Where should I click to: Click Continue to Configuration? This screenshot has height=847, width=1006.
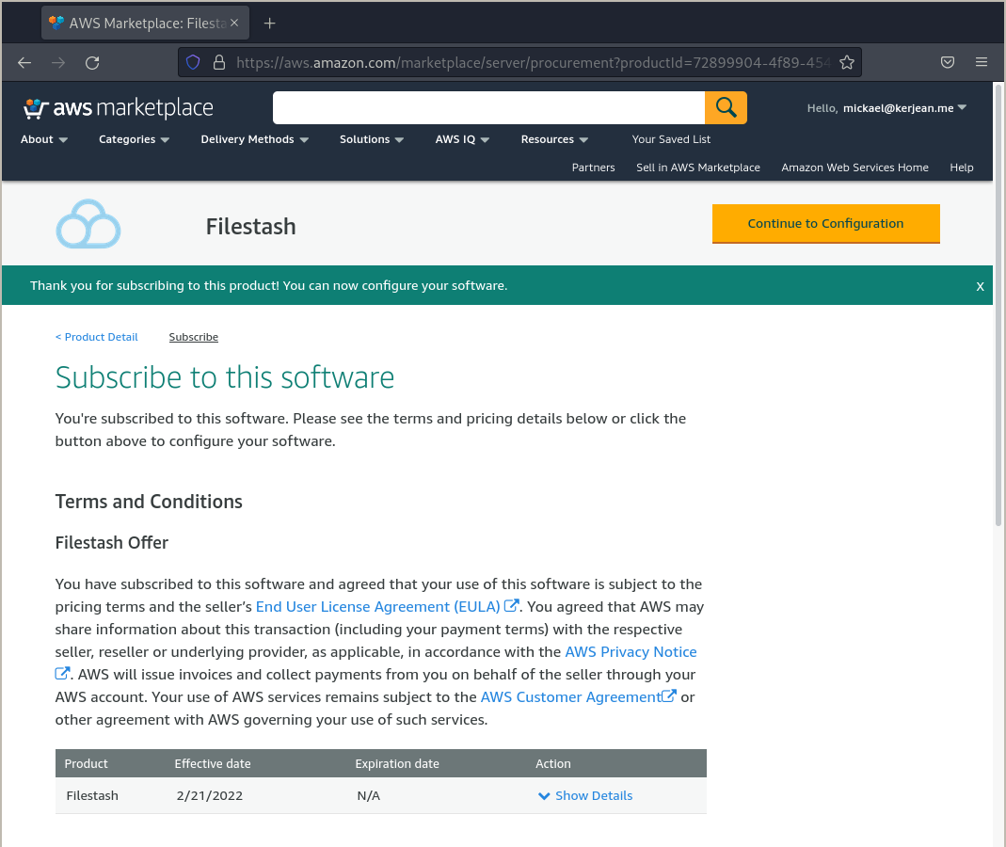[825, 224]
